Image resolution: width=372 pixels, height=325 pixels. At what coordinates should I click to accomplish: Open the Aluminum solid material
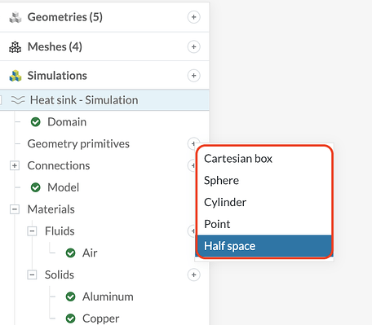click(x=108, y=296)
